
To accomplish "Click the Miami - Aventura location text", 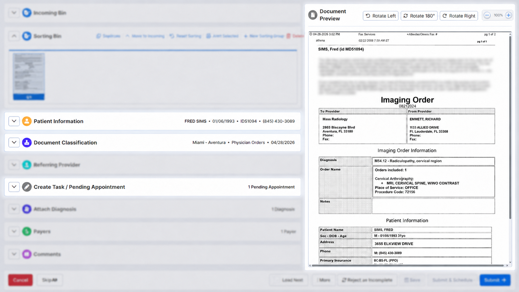I will point(209,142).
